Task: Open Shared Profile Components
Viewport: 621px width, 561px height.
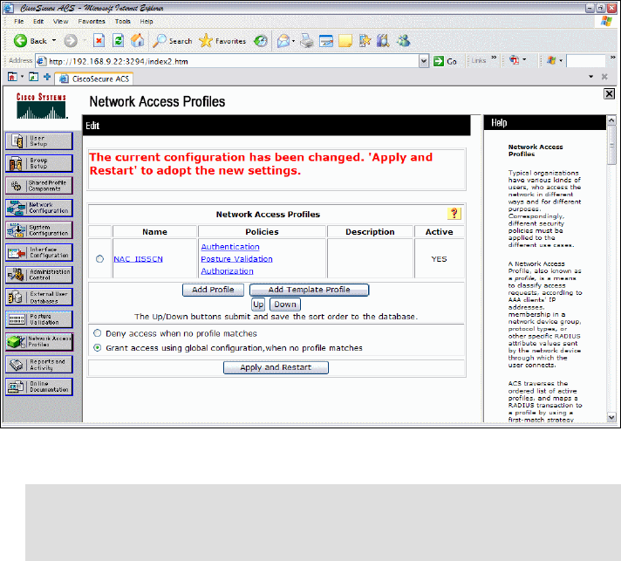Action: 38,186
